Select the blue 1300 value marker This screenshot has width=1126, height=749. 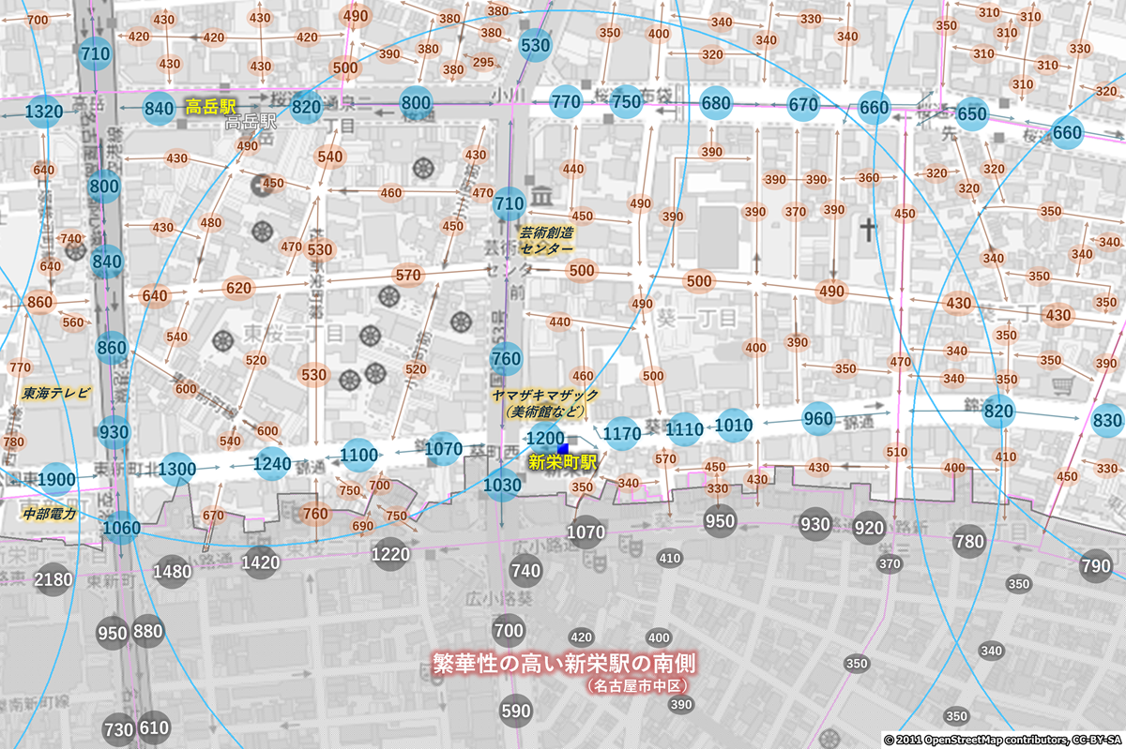[x=176, y=468]
